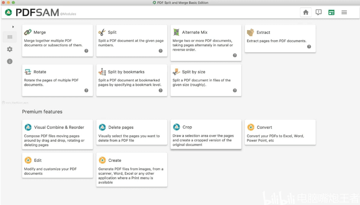Click the Delete pages icon
The width and height of the screenshot is (360, 205).
[102, 127]
